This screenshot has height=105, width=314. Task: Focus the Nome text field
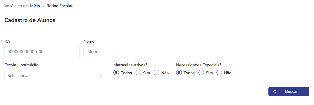(196, 52)
